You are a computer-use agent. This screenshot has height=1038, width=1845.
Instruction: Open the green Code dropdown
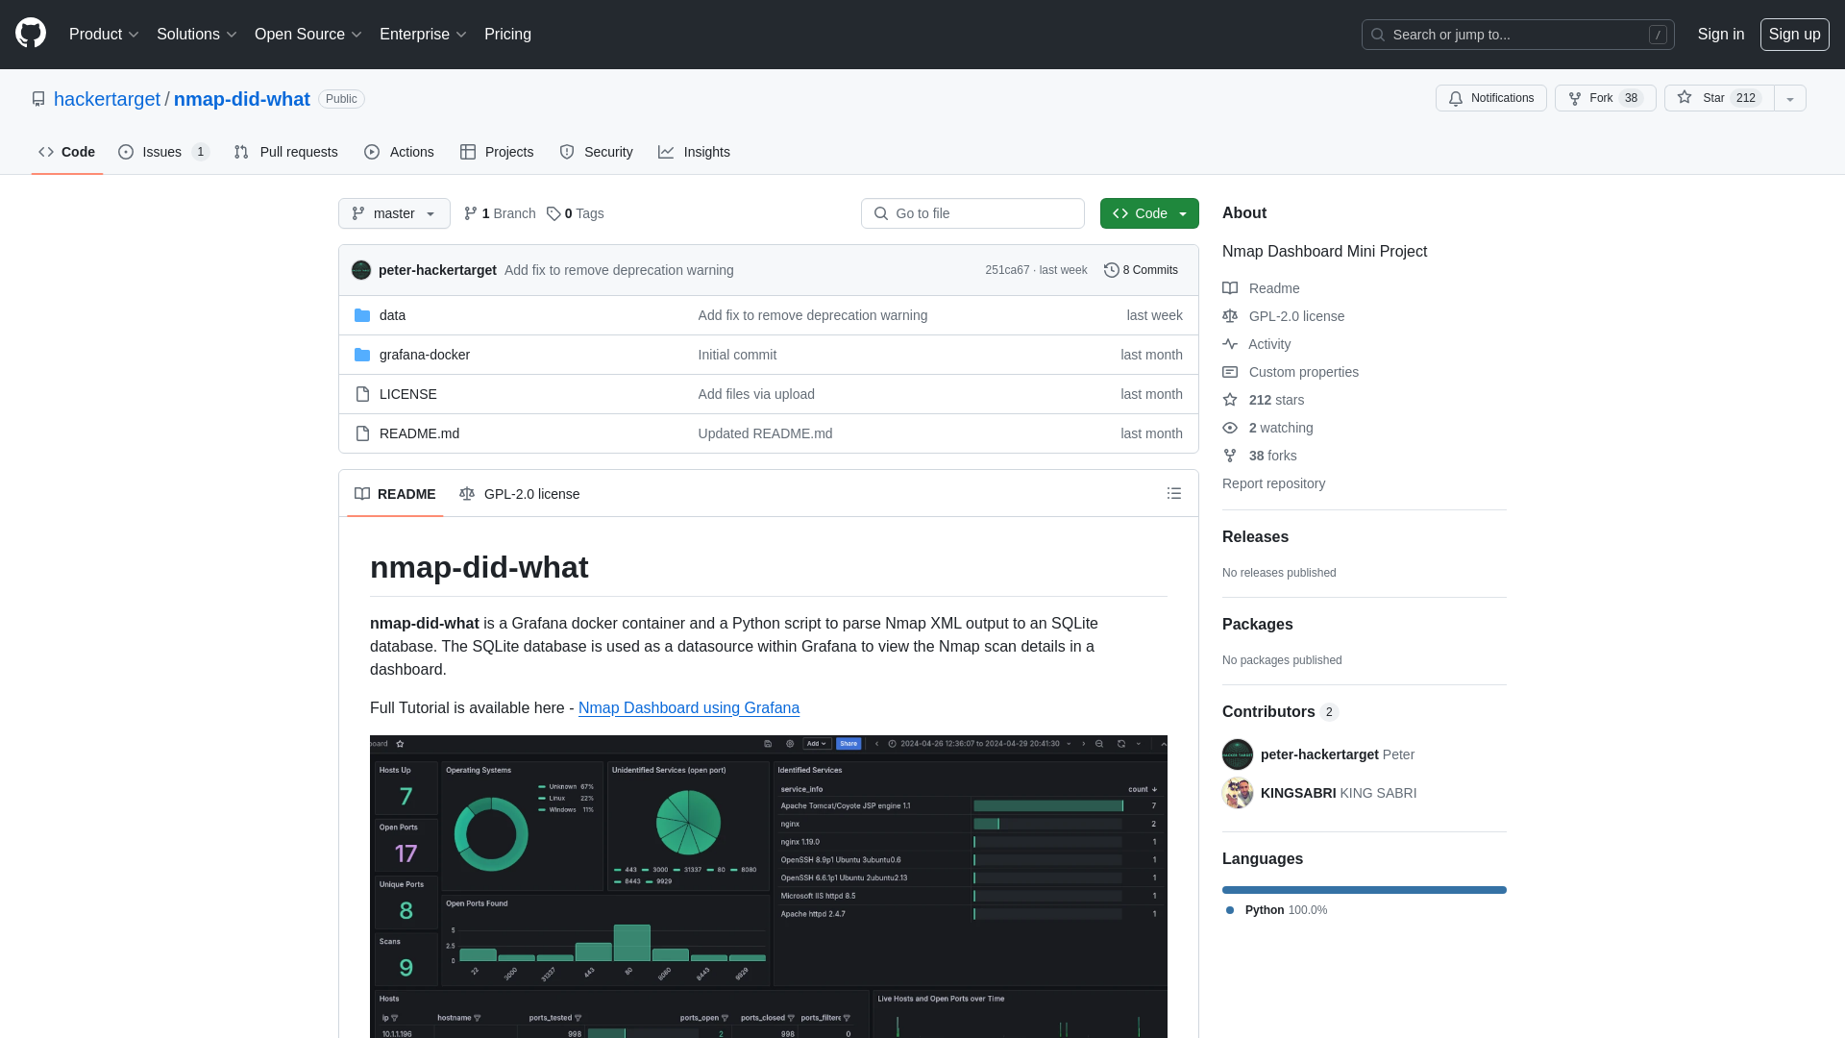coord(1149,213)
